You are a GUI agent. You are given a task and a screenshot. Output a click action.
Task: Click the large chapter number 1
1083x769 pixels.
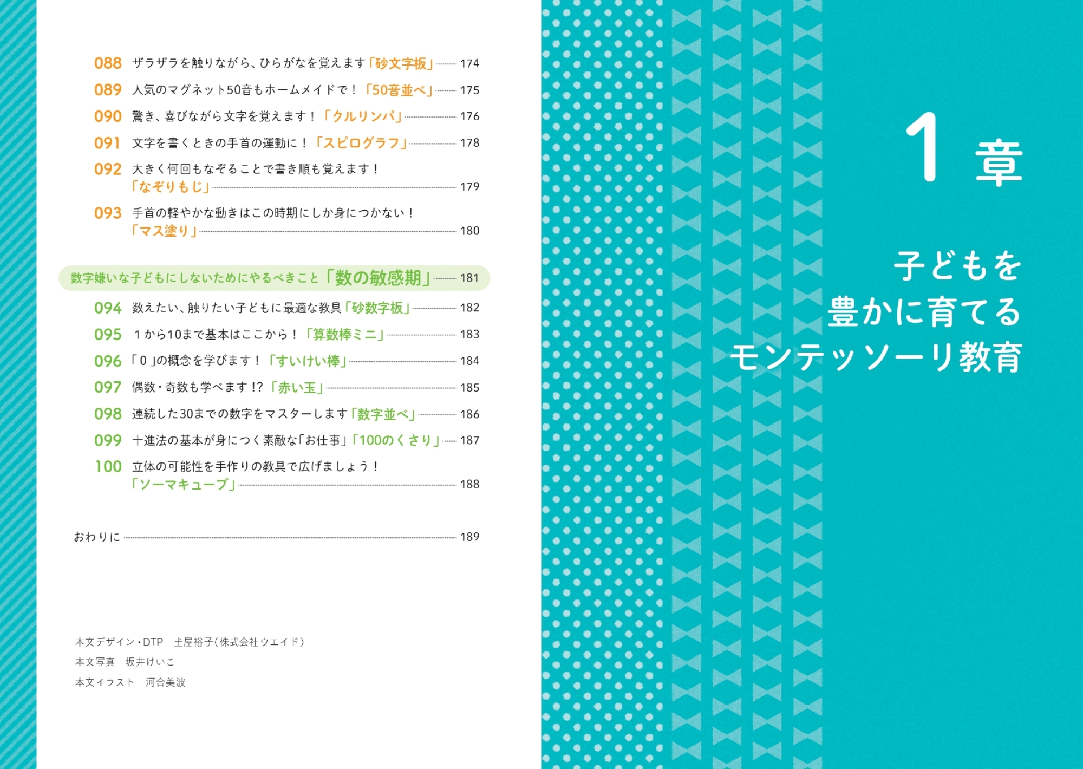(x=922, y=147)
